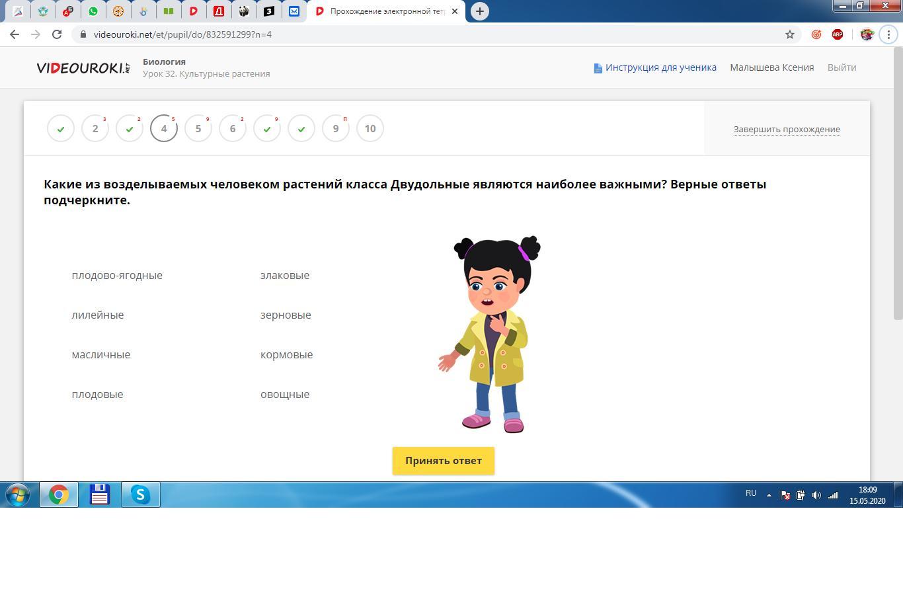Switch to the red A icon tab
This screenshot has height=595, width=903.
[68, 11]
